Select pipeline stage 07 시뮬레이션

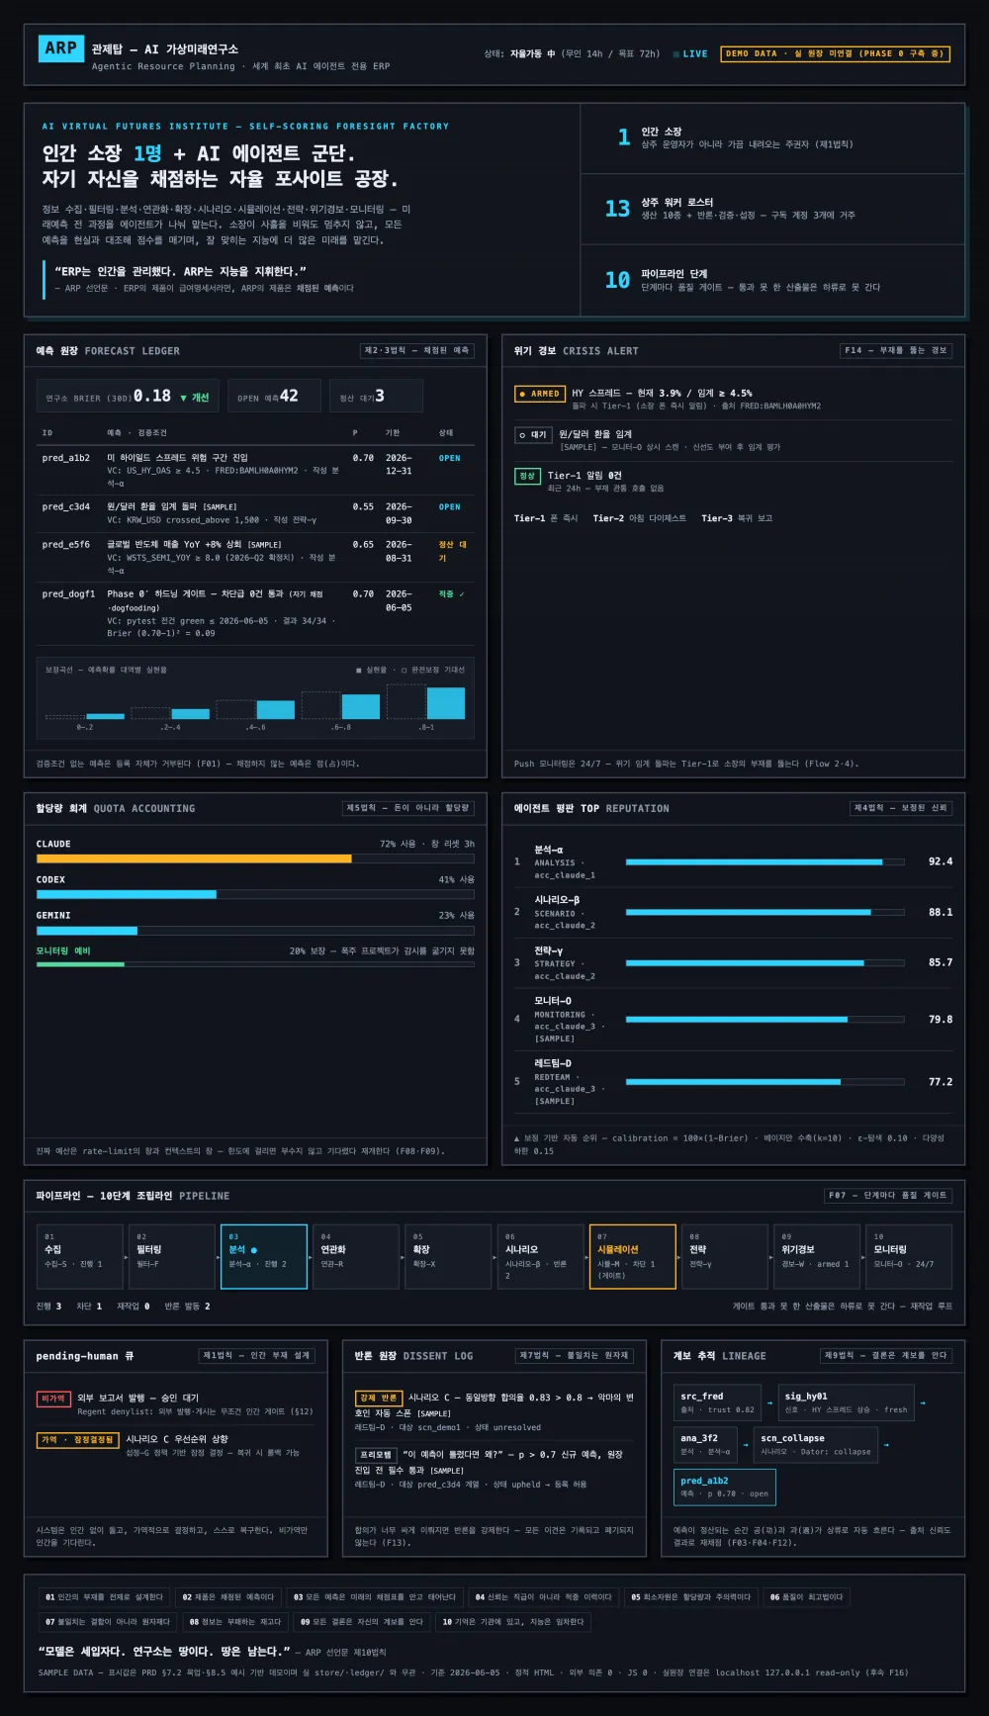(x=633, y=1256)
